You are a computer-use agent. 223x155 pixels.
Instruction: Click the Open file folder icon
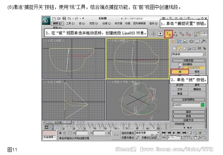[59, 18]
